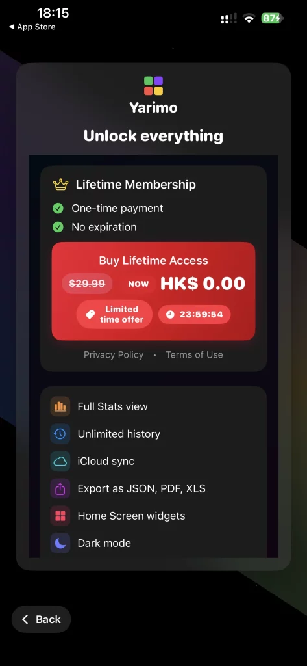307x666 pixels.
Task: Tap the Unlimited history clock icon
Action: [60, 434]
